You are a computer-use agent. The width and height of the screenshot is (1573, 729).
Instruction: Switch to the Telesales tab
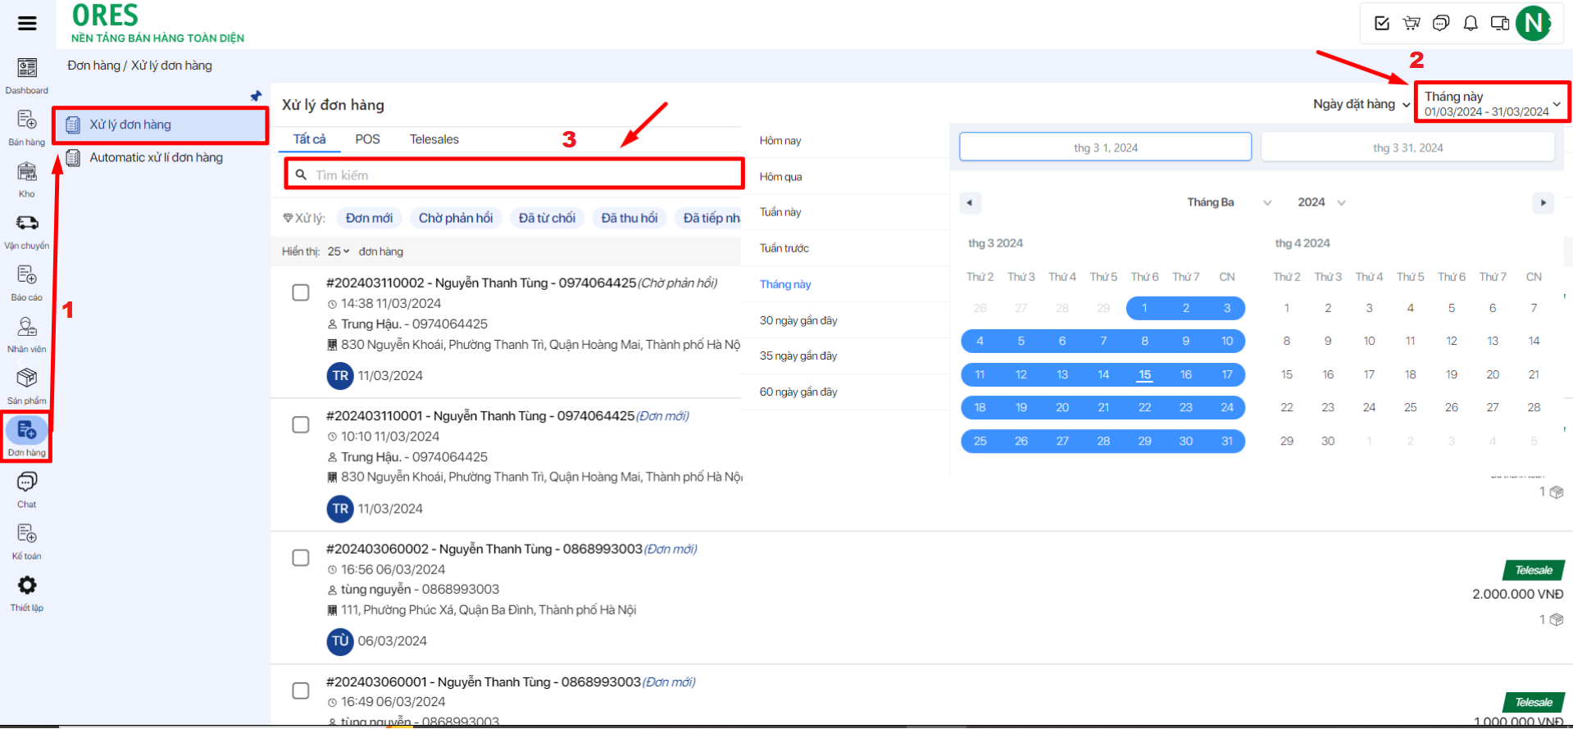tap(434, 139)
